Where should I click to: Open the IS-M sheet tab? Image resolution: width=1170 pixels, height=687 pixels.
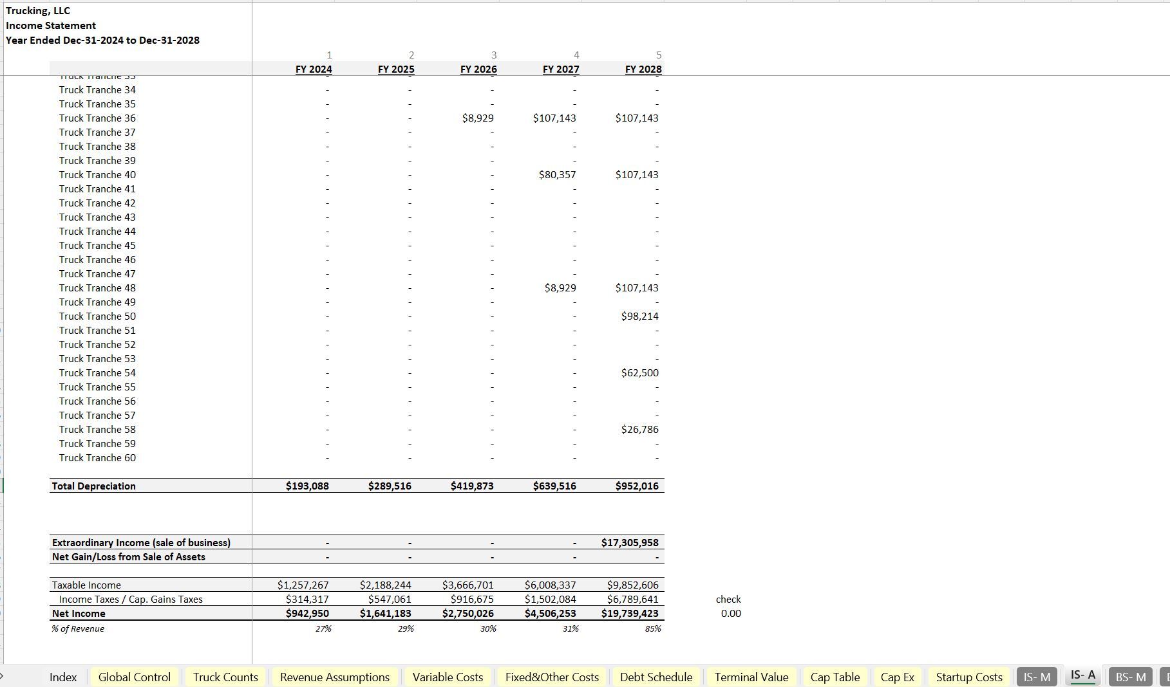(1037, 677)
